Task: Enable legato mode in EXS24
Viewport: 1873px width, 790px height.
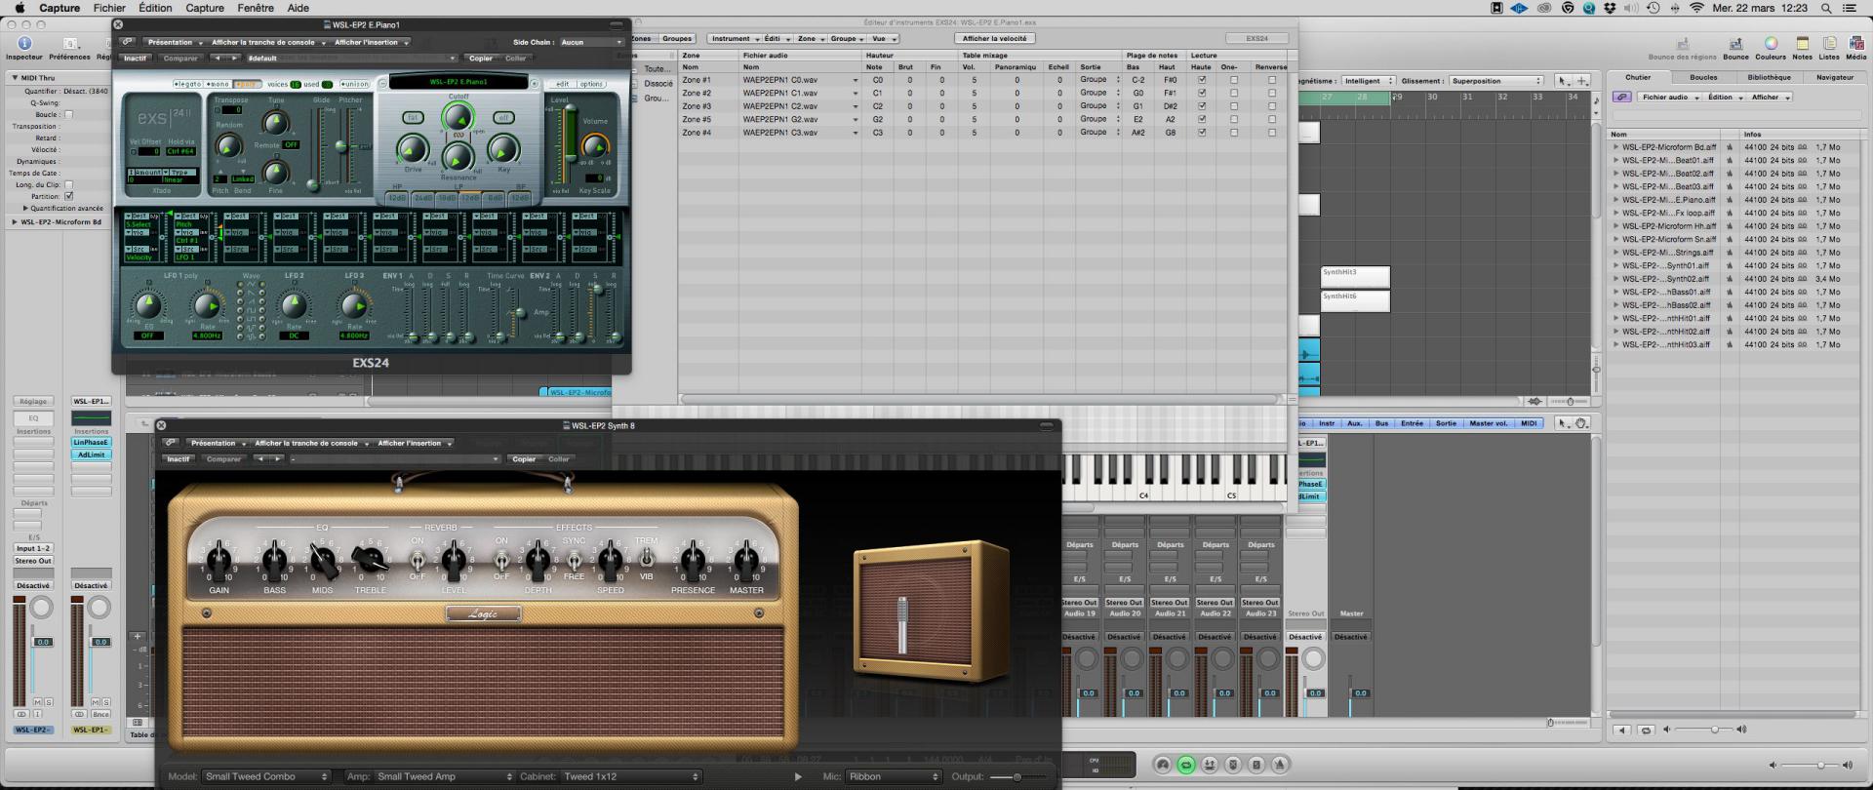Action: click(187, 85)
